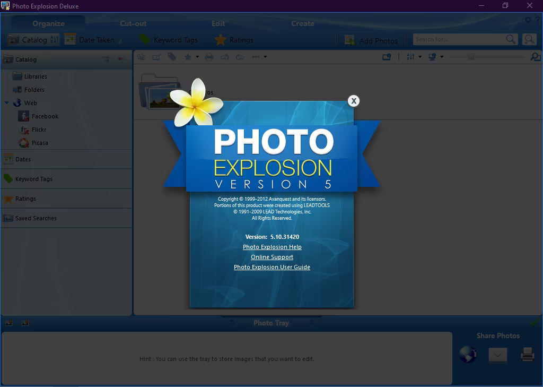543x387 pixels.
Task: Close the Photo Explosion about splash
Action: [x=353, y=101]
